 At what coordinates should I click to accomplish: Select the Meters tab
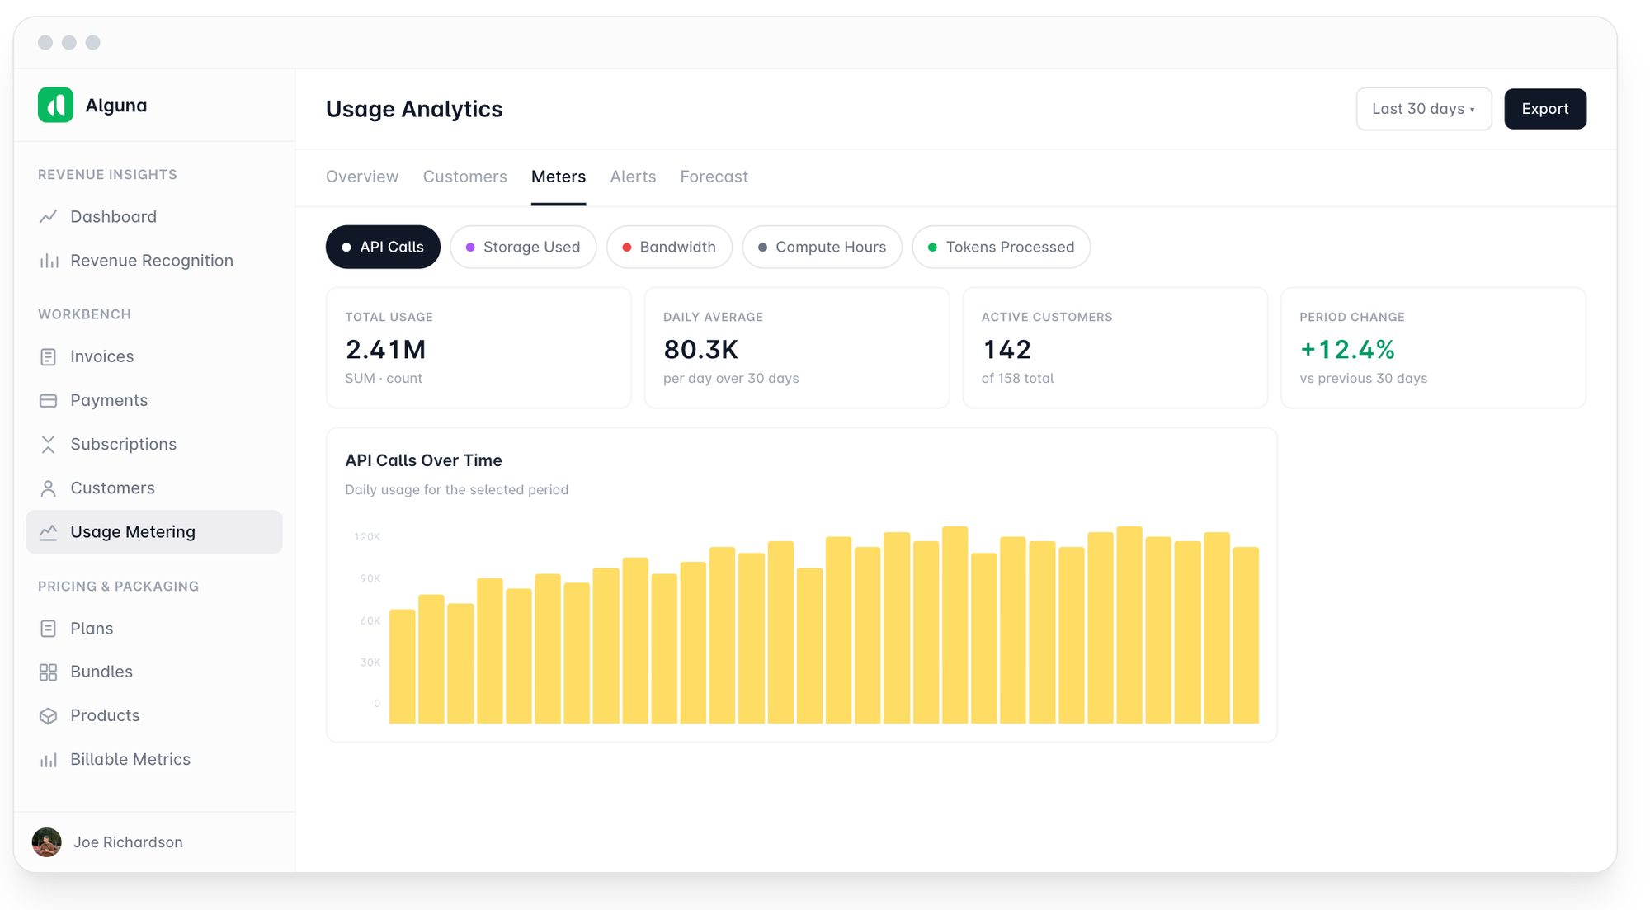[559, 177]
